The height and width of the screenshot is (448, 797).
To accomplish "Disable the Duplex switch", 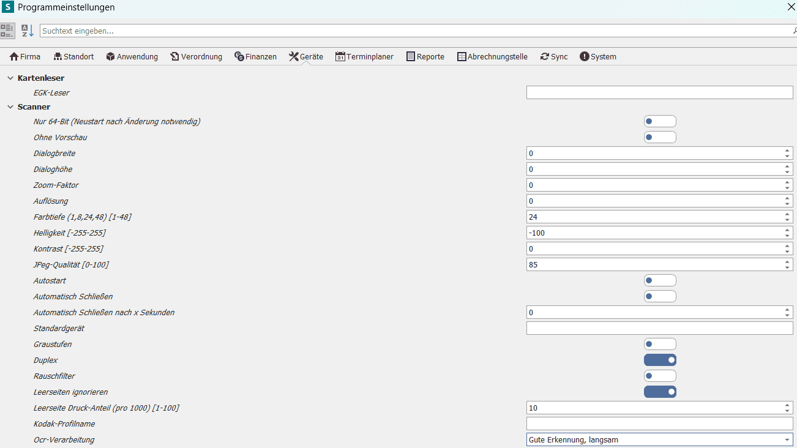I will 660,360.
